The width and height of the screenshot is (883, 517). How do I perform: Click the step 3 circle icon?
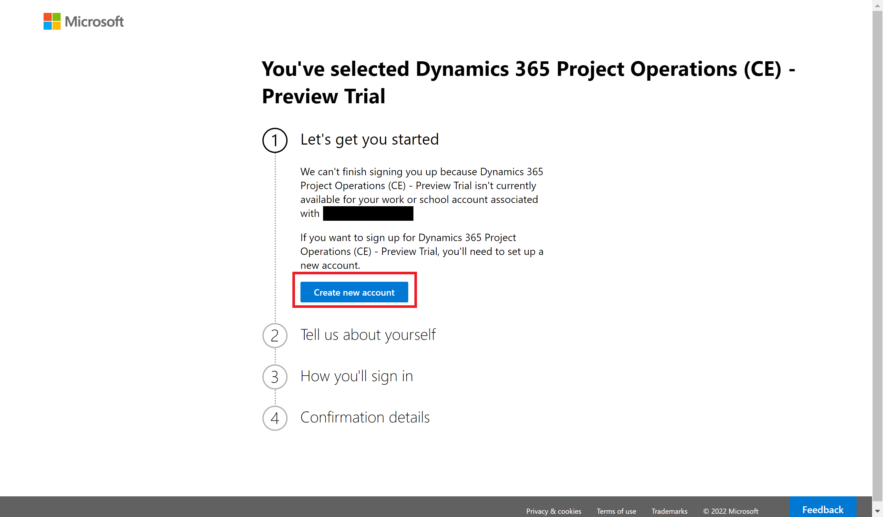275,377
